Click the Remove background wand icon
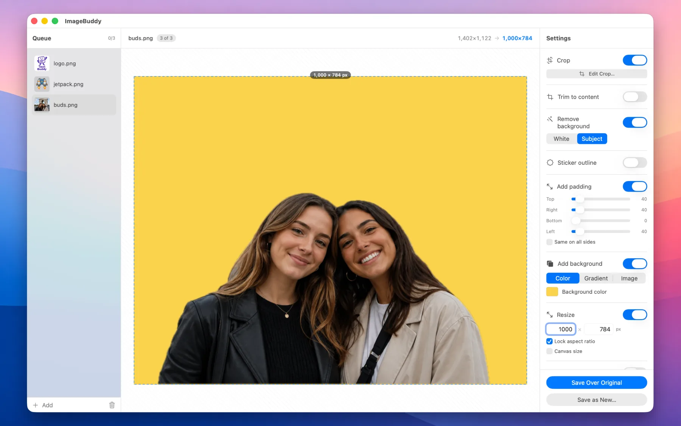The image size is (681, 426). pyautogui.click(x=550, y=119)
